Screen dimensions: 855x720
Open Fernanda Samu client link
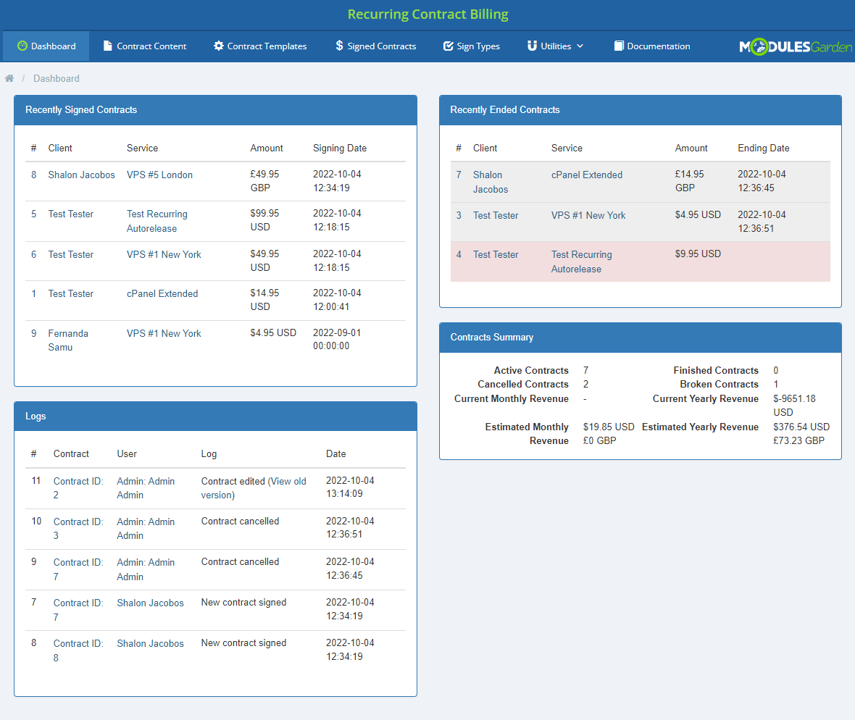pyautogui.click(x=68, y=333)
